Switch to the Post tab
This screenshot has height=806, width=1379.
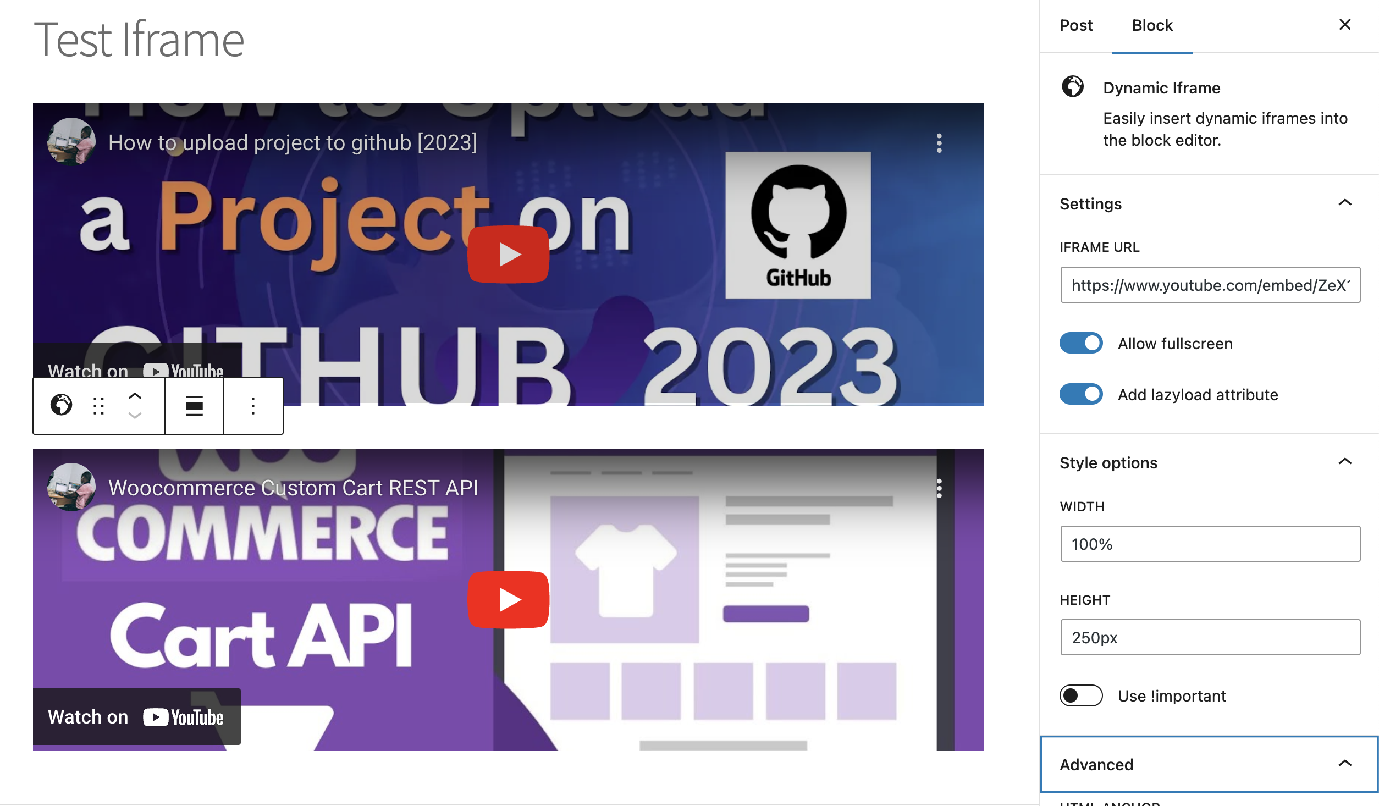point(1076,25)
